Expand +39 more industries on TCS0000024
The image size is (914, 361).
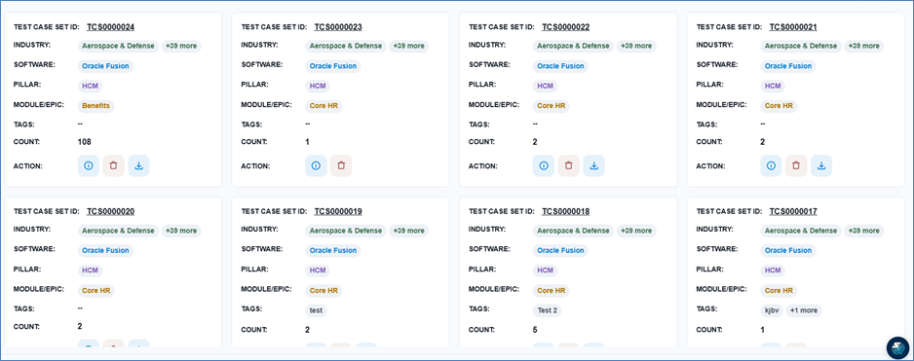click(181, 46)
